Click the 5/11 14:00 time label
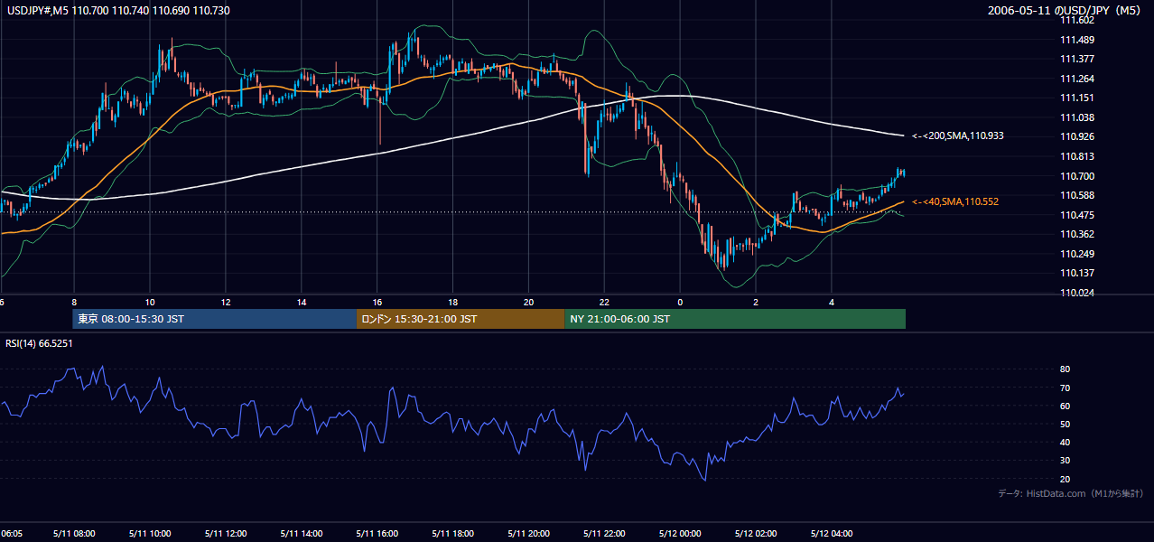Image resolution: width=1154 pixels, height=542 pixels. [301, 533]
